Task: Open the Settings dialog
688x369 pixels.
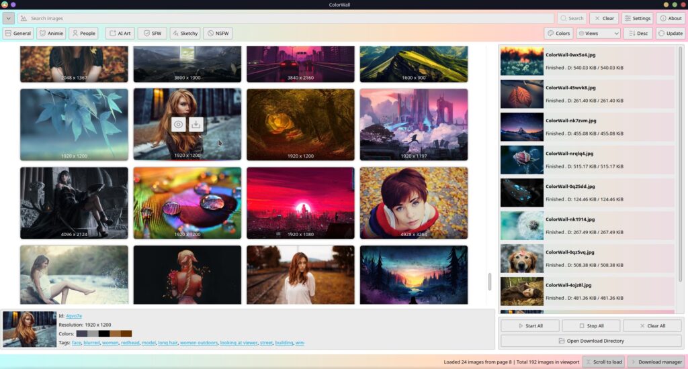Action: (637, 18)
